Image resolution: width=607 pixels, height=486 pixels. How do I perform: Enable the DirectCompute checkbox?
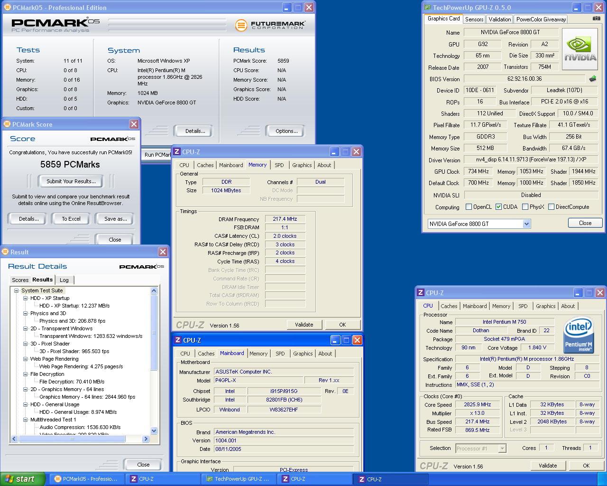click(551, 206)
